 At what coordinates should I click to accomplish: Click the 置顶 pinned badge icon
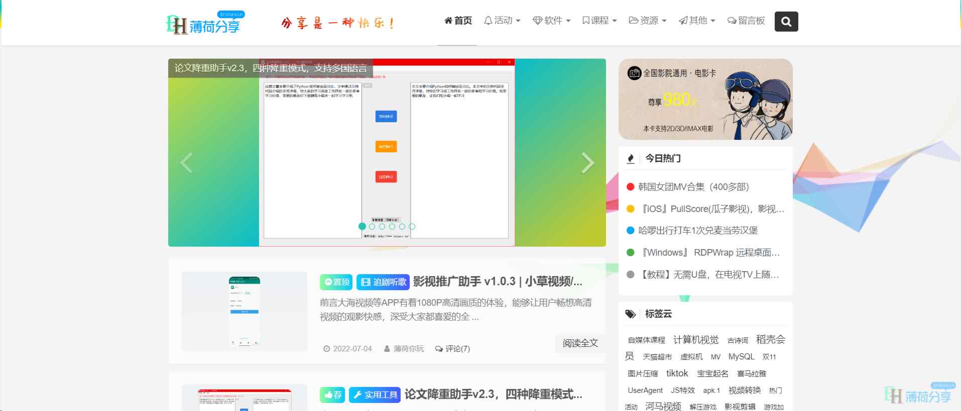(x=336, y=282)
